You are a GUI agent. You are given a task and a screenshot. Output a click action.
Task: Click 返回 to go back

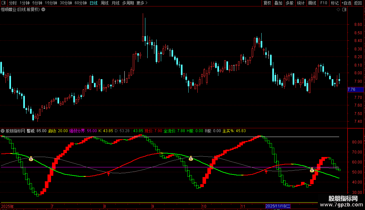358,3
